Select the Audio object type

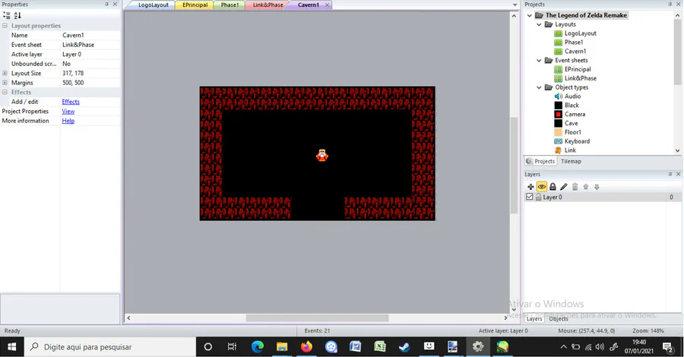click(x=572, y=96)
